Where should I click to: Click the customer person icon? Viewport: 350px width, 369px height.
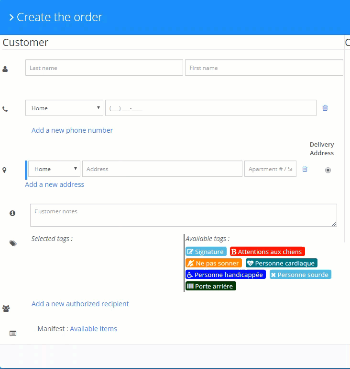5,69
